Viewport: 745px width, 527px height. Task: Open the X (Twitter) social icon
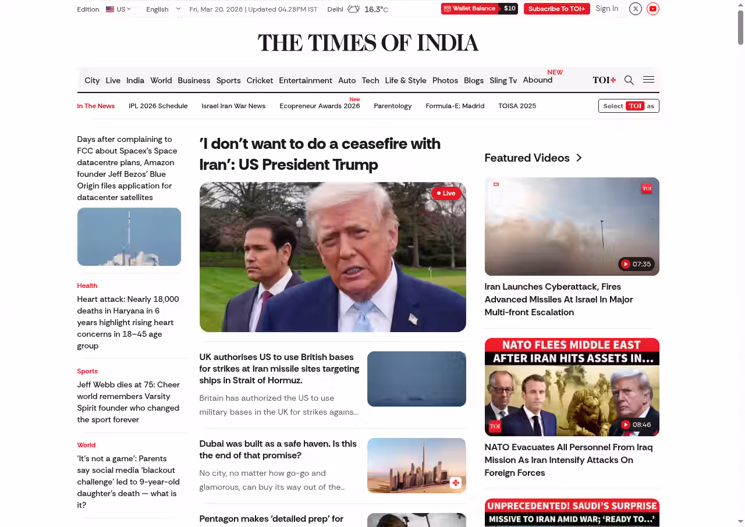click(636, 9)
